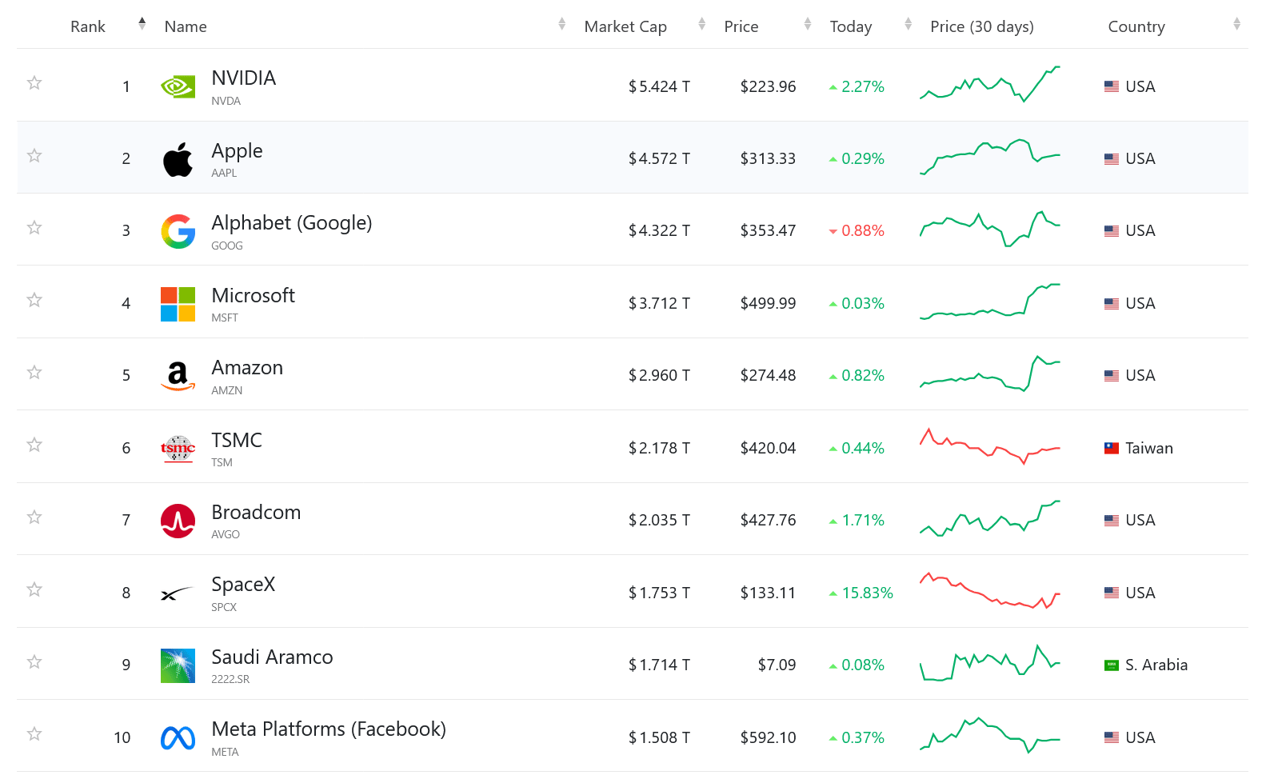Click the Saudi Aramco logo
The image size is (1262, 775).
(178, 665)
